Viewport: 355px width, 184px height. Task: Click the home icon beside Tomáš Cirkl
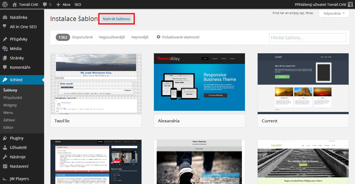tap(15, 4)
